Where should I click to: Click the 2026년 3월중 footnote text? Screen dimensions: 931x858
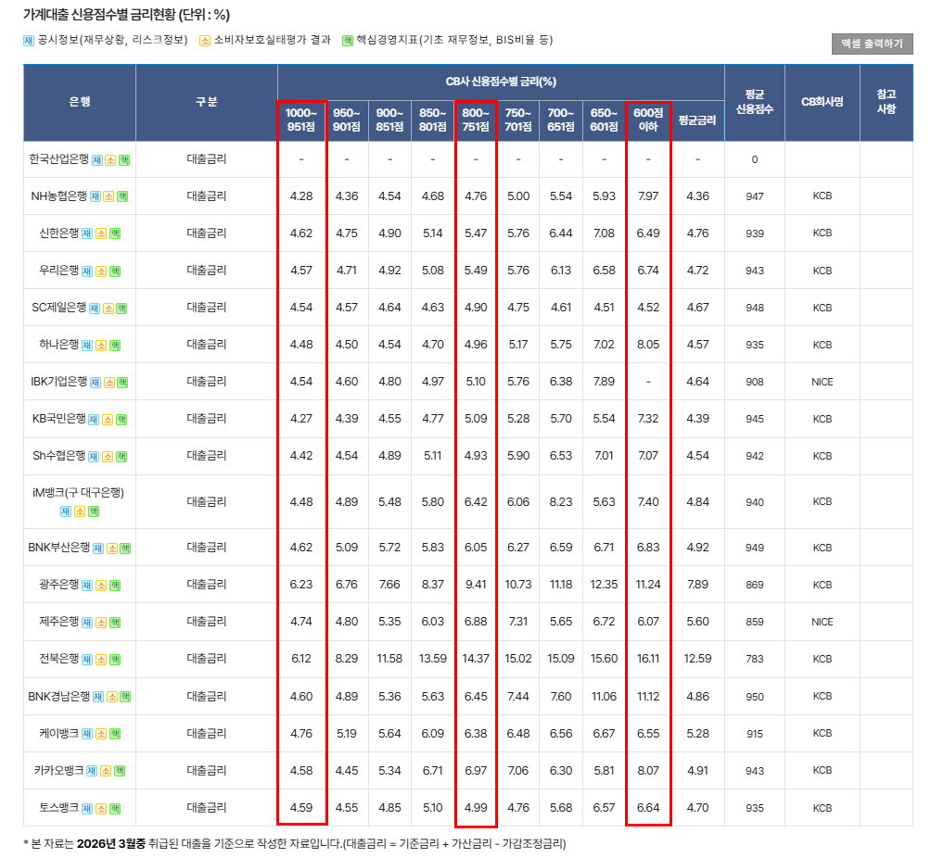coord(111,843)
